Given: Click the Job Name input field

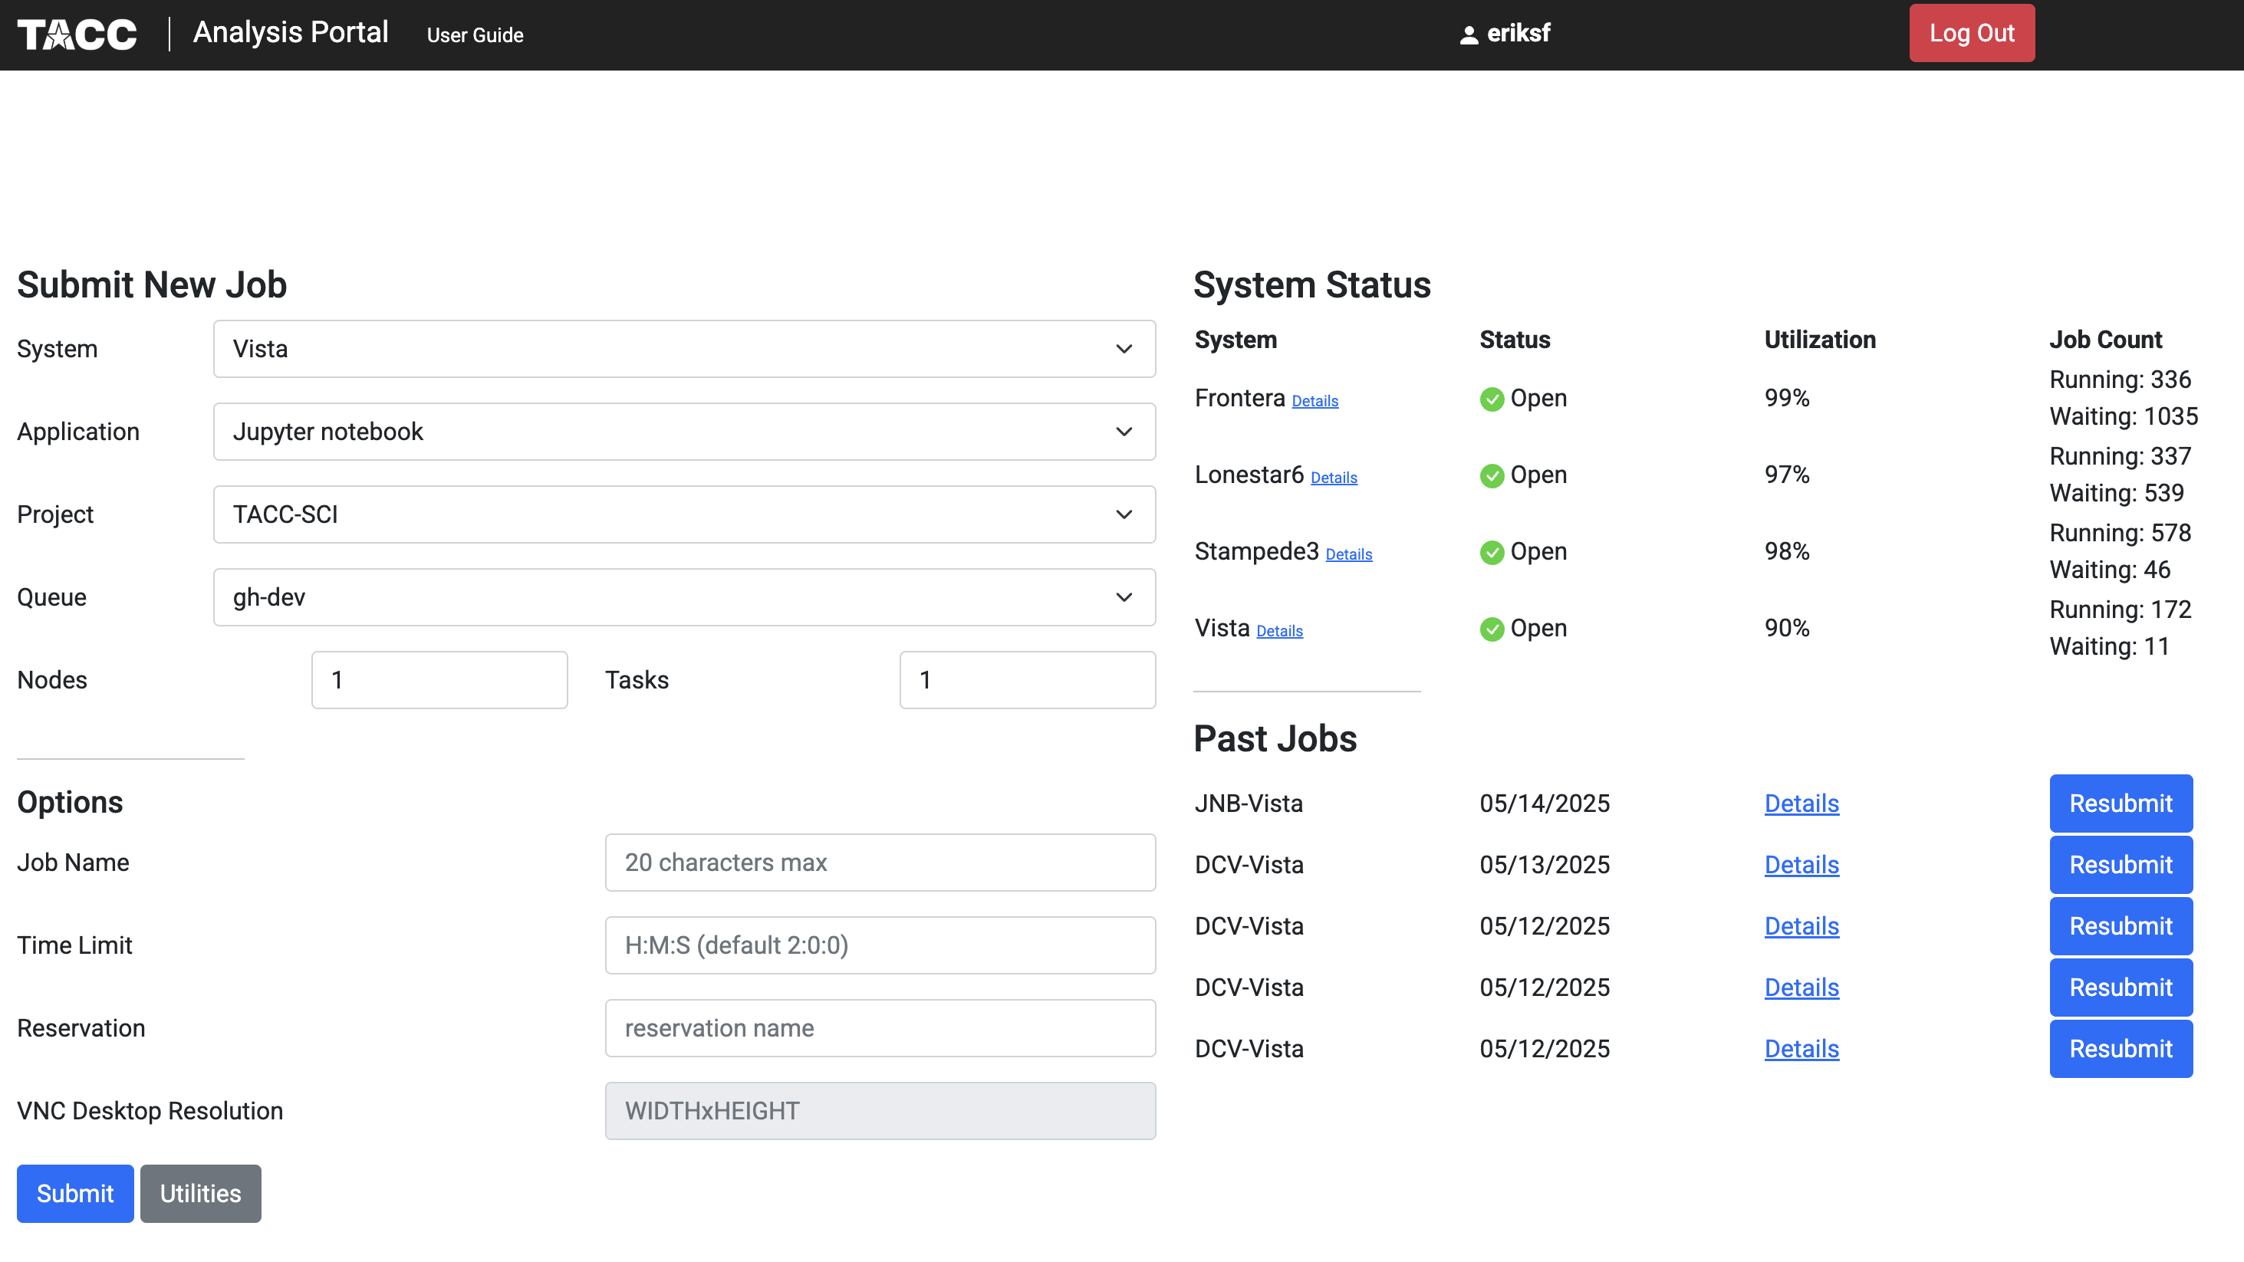Looking at the screenshot, I should tap(880, 863).
